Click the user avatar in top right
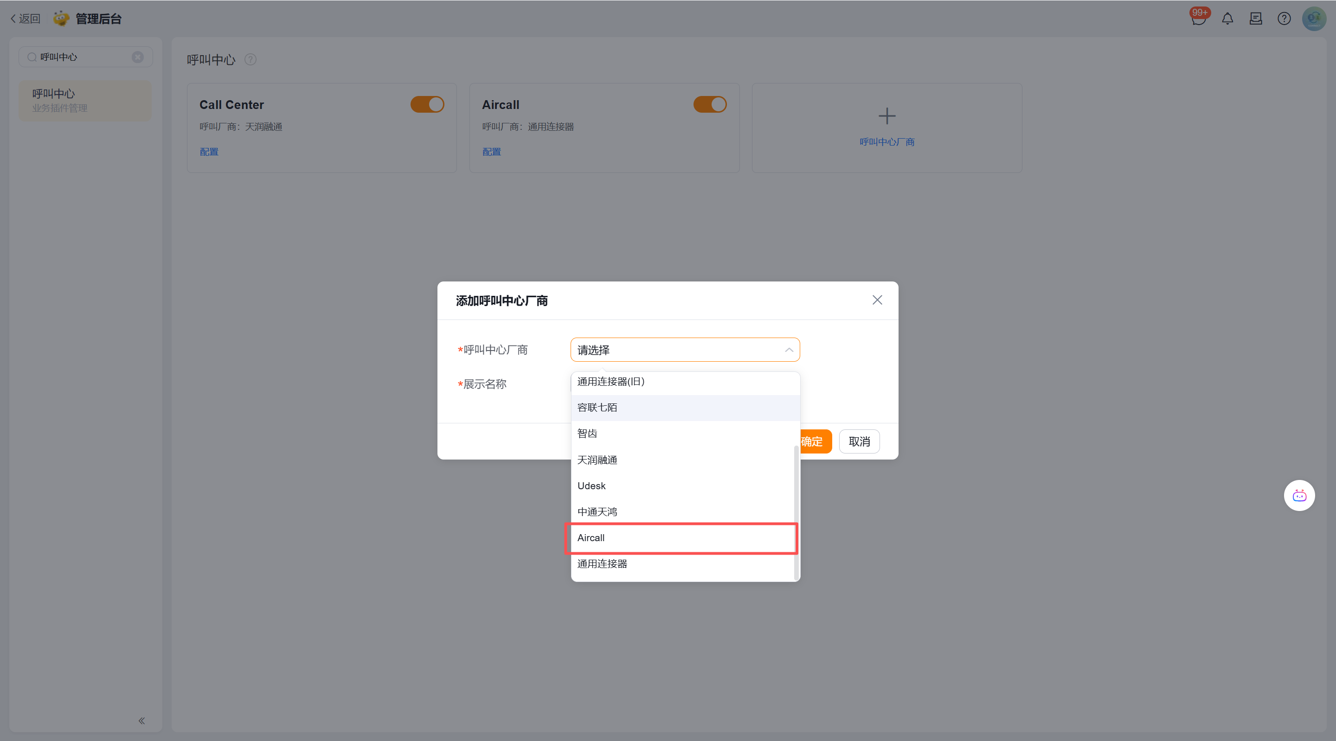 click(1314, 19)
